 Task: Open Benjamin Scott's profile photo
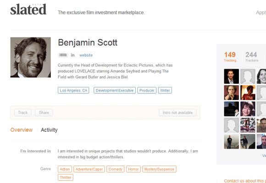(x=31, y=57)
